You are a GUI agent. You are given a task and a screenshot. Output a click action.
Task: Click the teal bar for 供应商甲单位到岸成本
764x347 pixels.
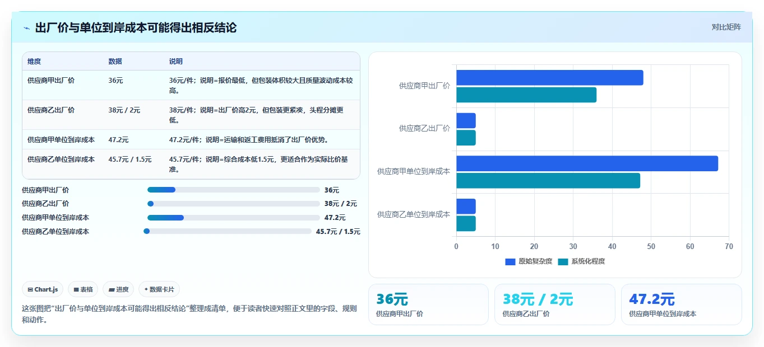pyautogui.click(x=548, y=181)
